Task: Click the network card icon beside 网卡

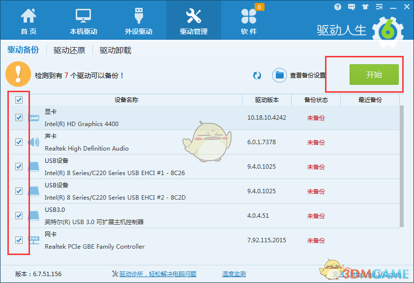Action: point(34,240)
